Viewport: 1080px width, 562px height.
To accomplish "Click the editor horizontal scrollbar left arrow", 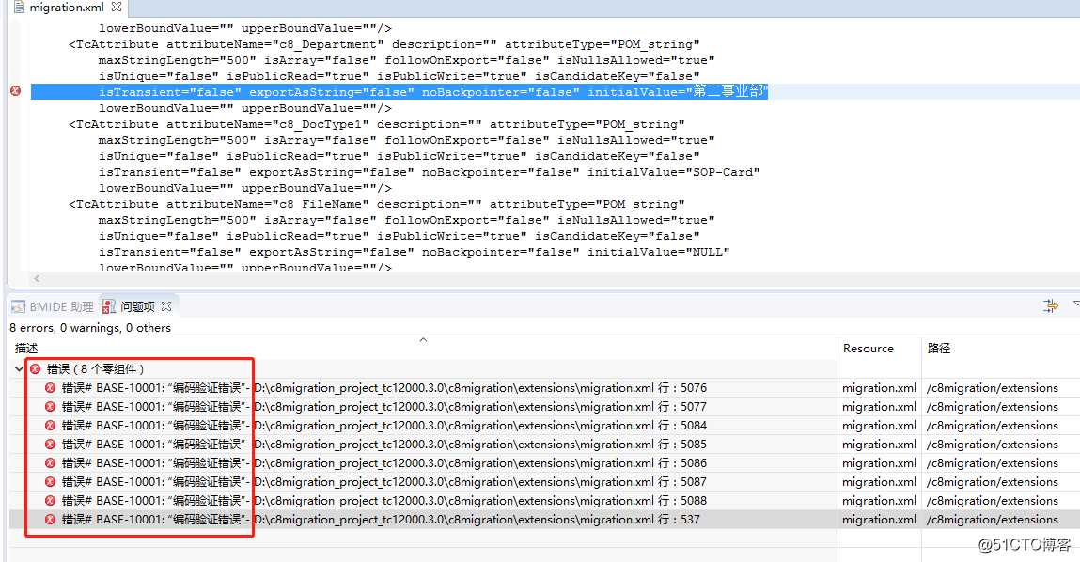I will point(37,278).
